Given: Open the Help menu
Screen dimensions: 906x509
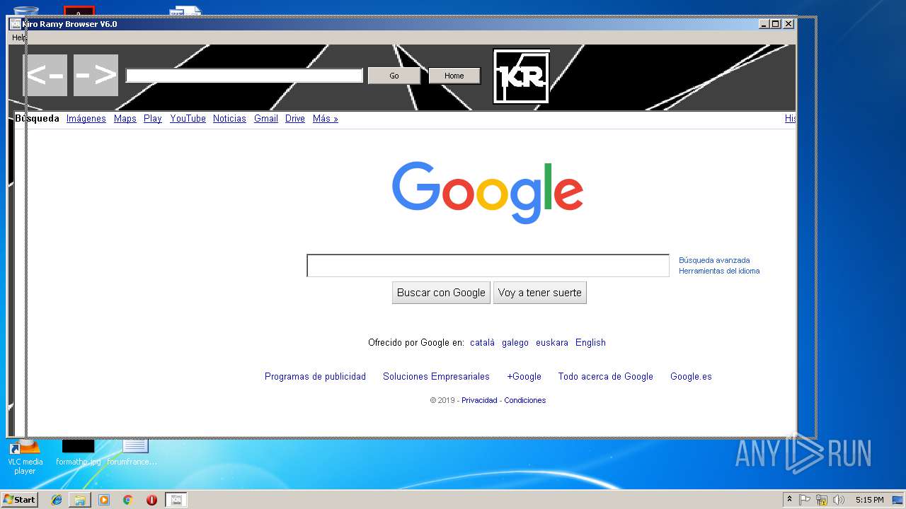Looking at the screenshot, I should pos(19,37).
